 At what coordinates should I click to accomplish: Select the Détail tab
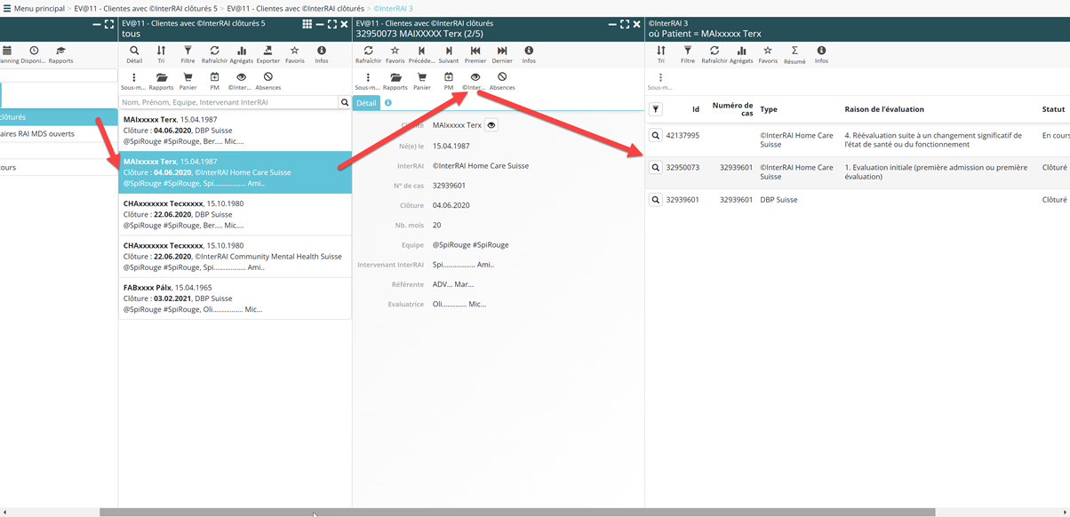pyautogui.click(x=366, y=103)
